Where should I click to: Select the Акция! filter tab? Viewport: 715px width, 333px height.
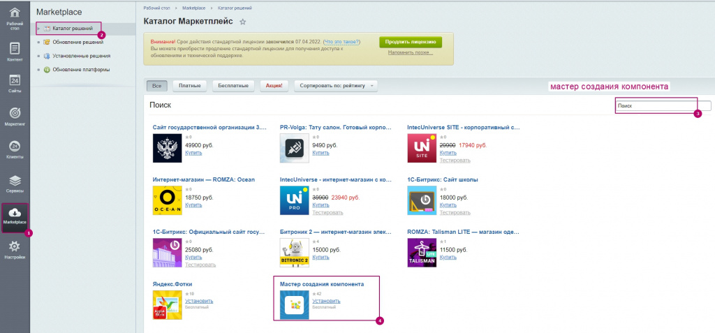pyautogui.click(x=274, y=86)
